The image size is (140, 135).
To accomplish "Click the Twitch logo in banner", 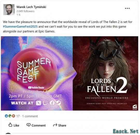I will click(x=45, y=103).
